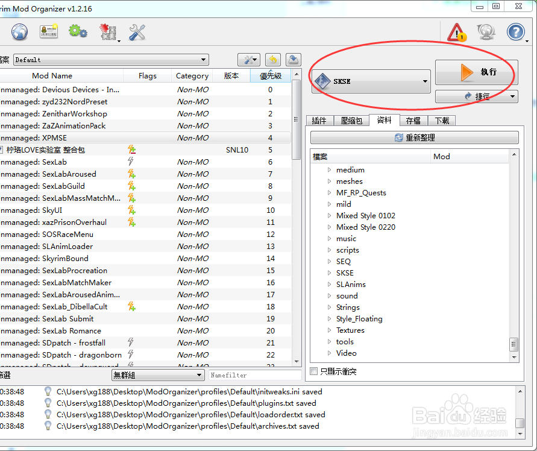Focus the Namefilter input field

(255, 375)
